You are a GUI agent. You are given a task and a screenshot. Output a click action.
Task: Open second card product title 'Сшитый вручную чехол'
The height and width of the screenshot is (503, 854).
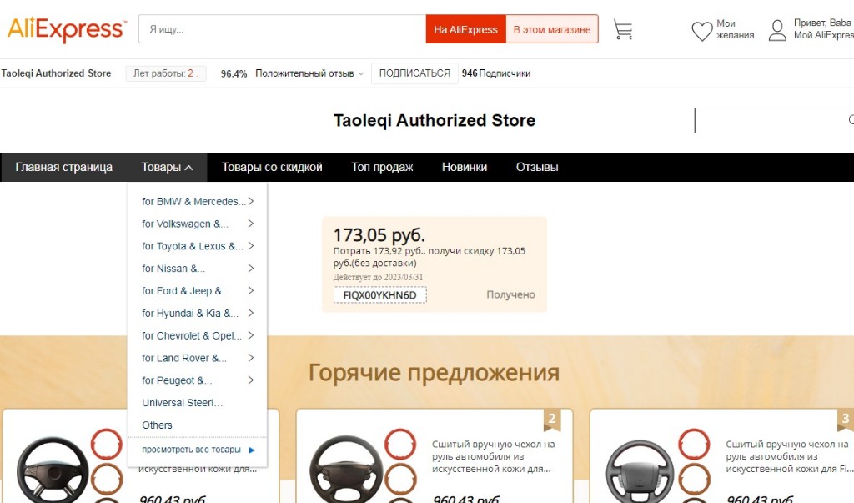pyautogui.click(x=494, y=456)
